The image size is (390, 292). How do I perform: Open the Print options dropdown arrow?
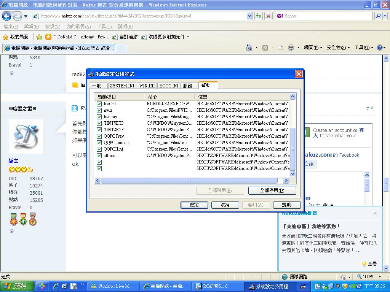(298, 48)
